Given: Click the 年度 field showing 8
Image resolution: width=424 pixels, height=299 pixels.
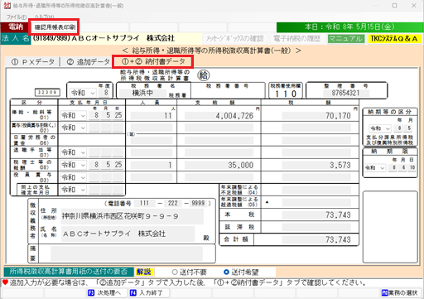Looking at the screenshot, I should click(105, 93).
